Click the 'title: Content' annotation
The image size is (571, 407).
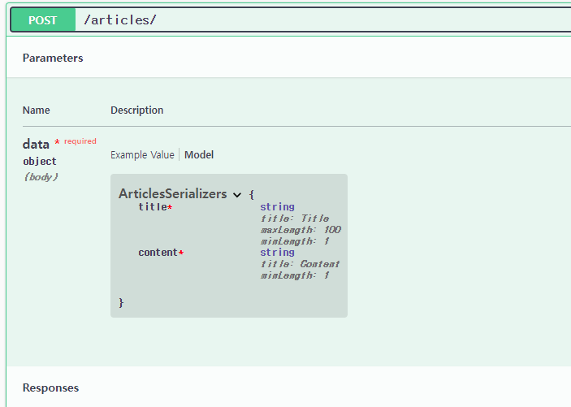coord(300,264)
